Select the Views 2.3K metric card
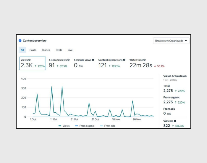 tap(33, 63)
